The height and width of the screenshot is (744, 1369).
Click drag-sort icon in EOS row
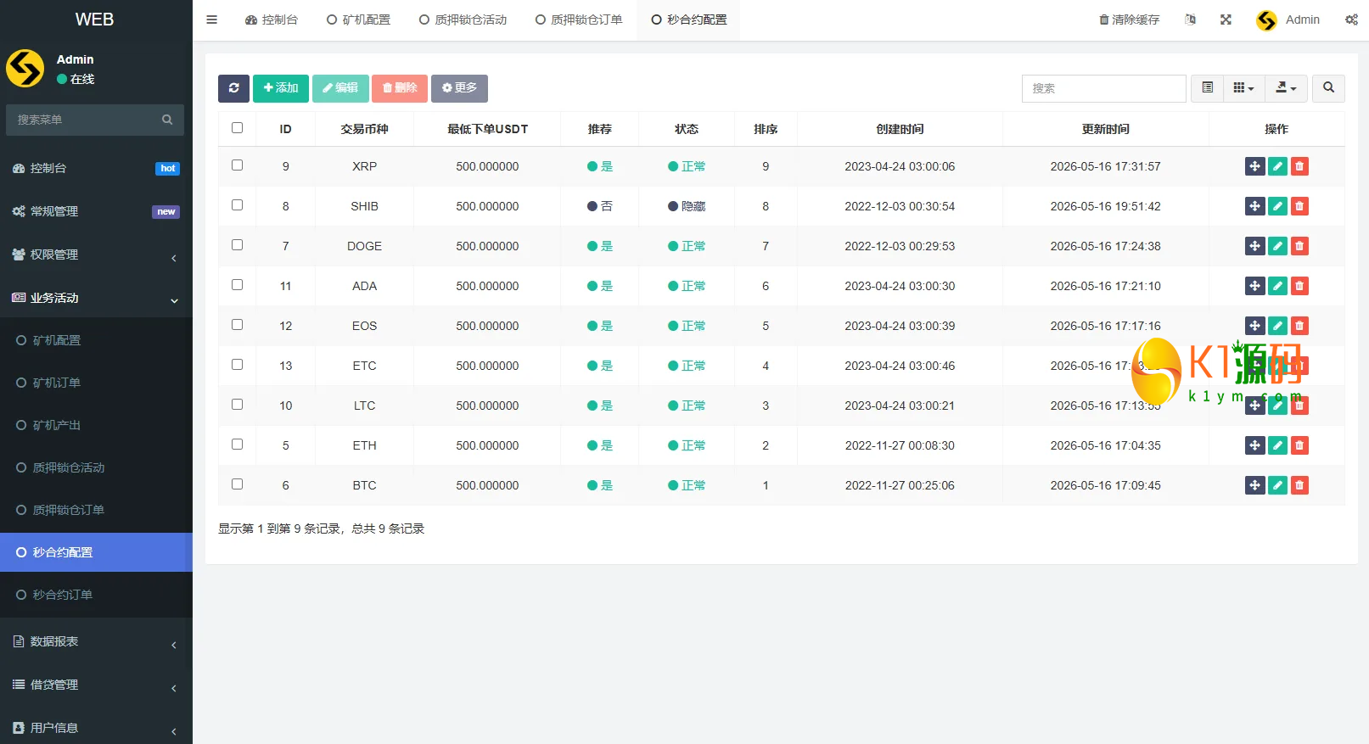[x=1254, y=326]
